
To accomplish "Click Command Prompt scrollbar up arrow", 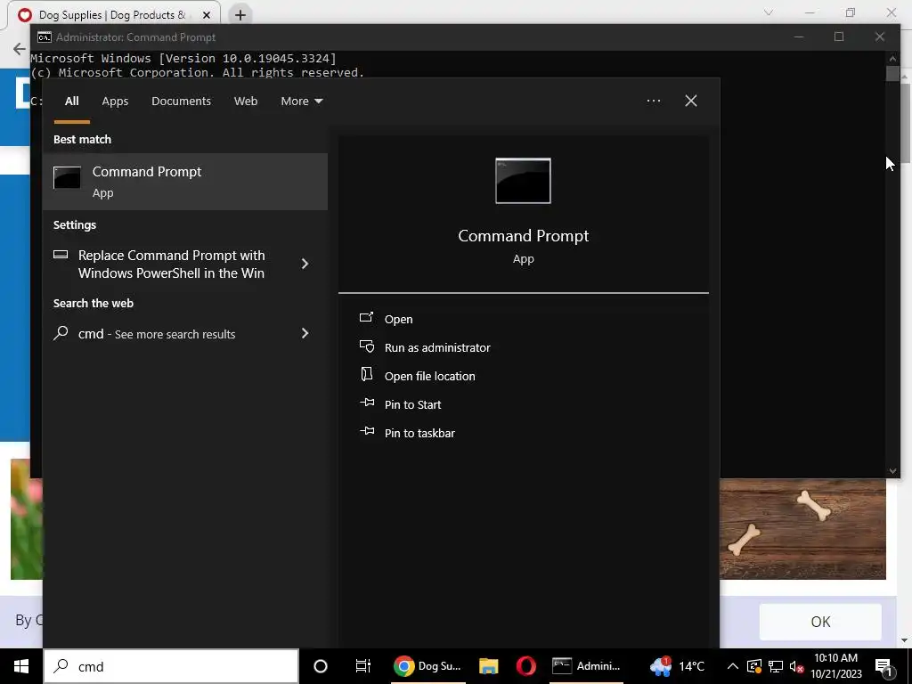I will click(892, 58).
